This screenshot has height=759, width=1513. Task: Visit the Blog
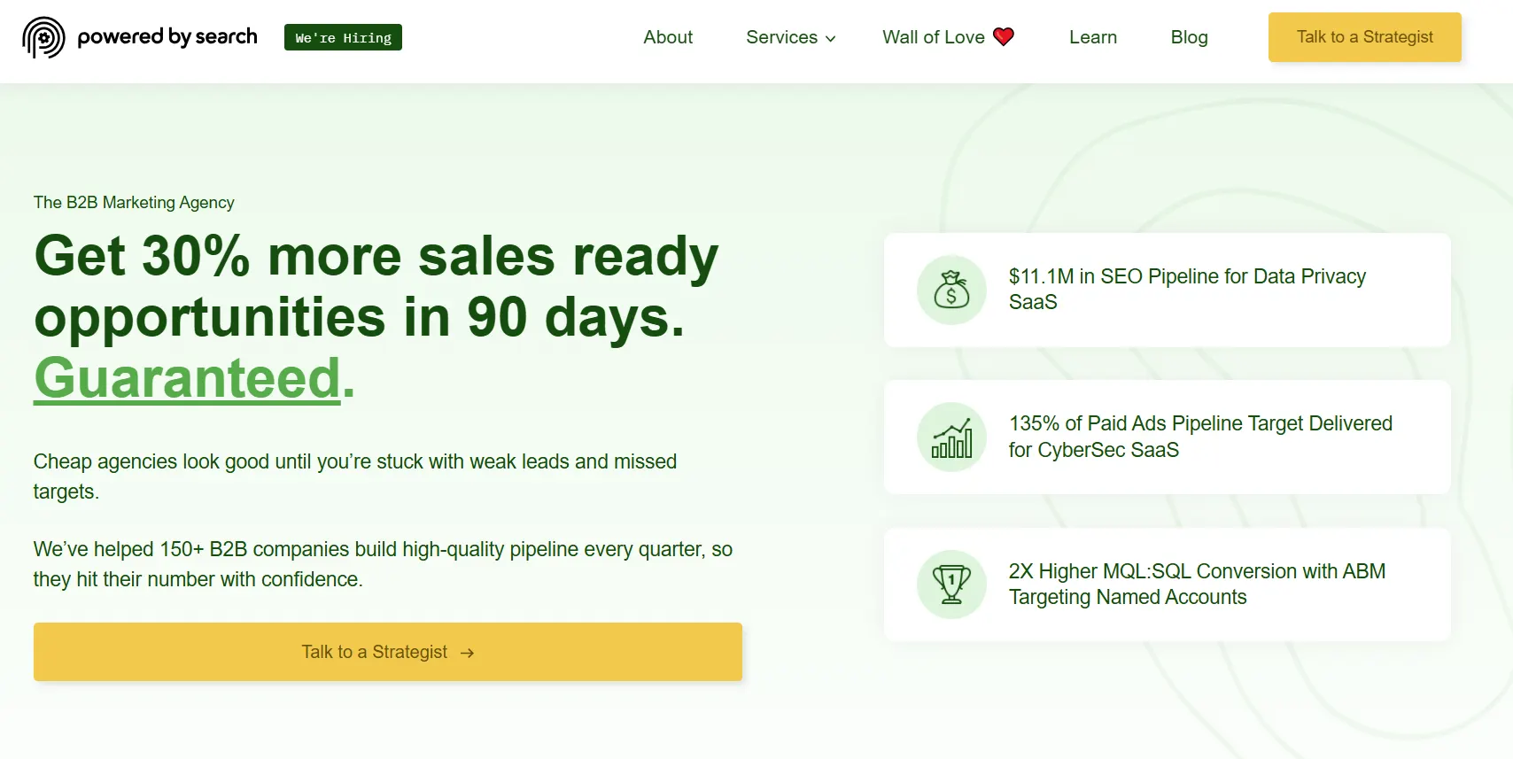(1189, 37)
